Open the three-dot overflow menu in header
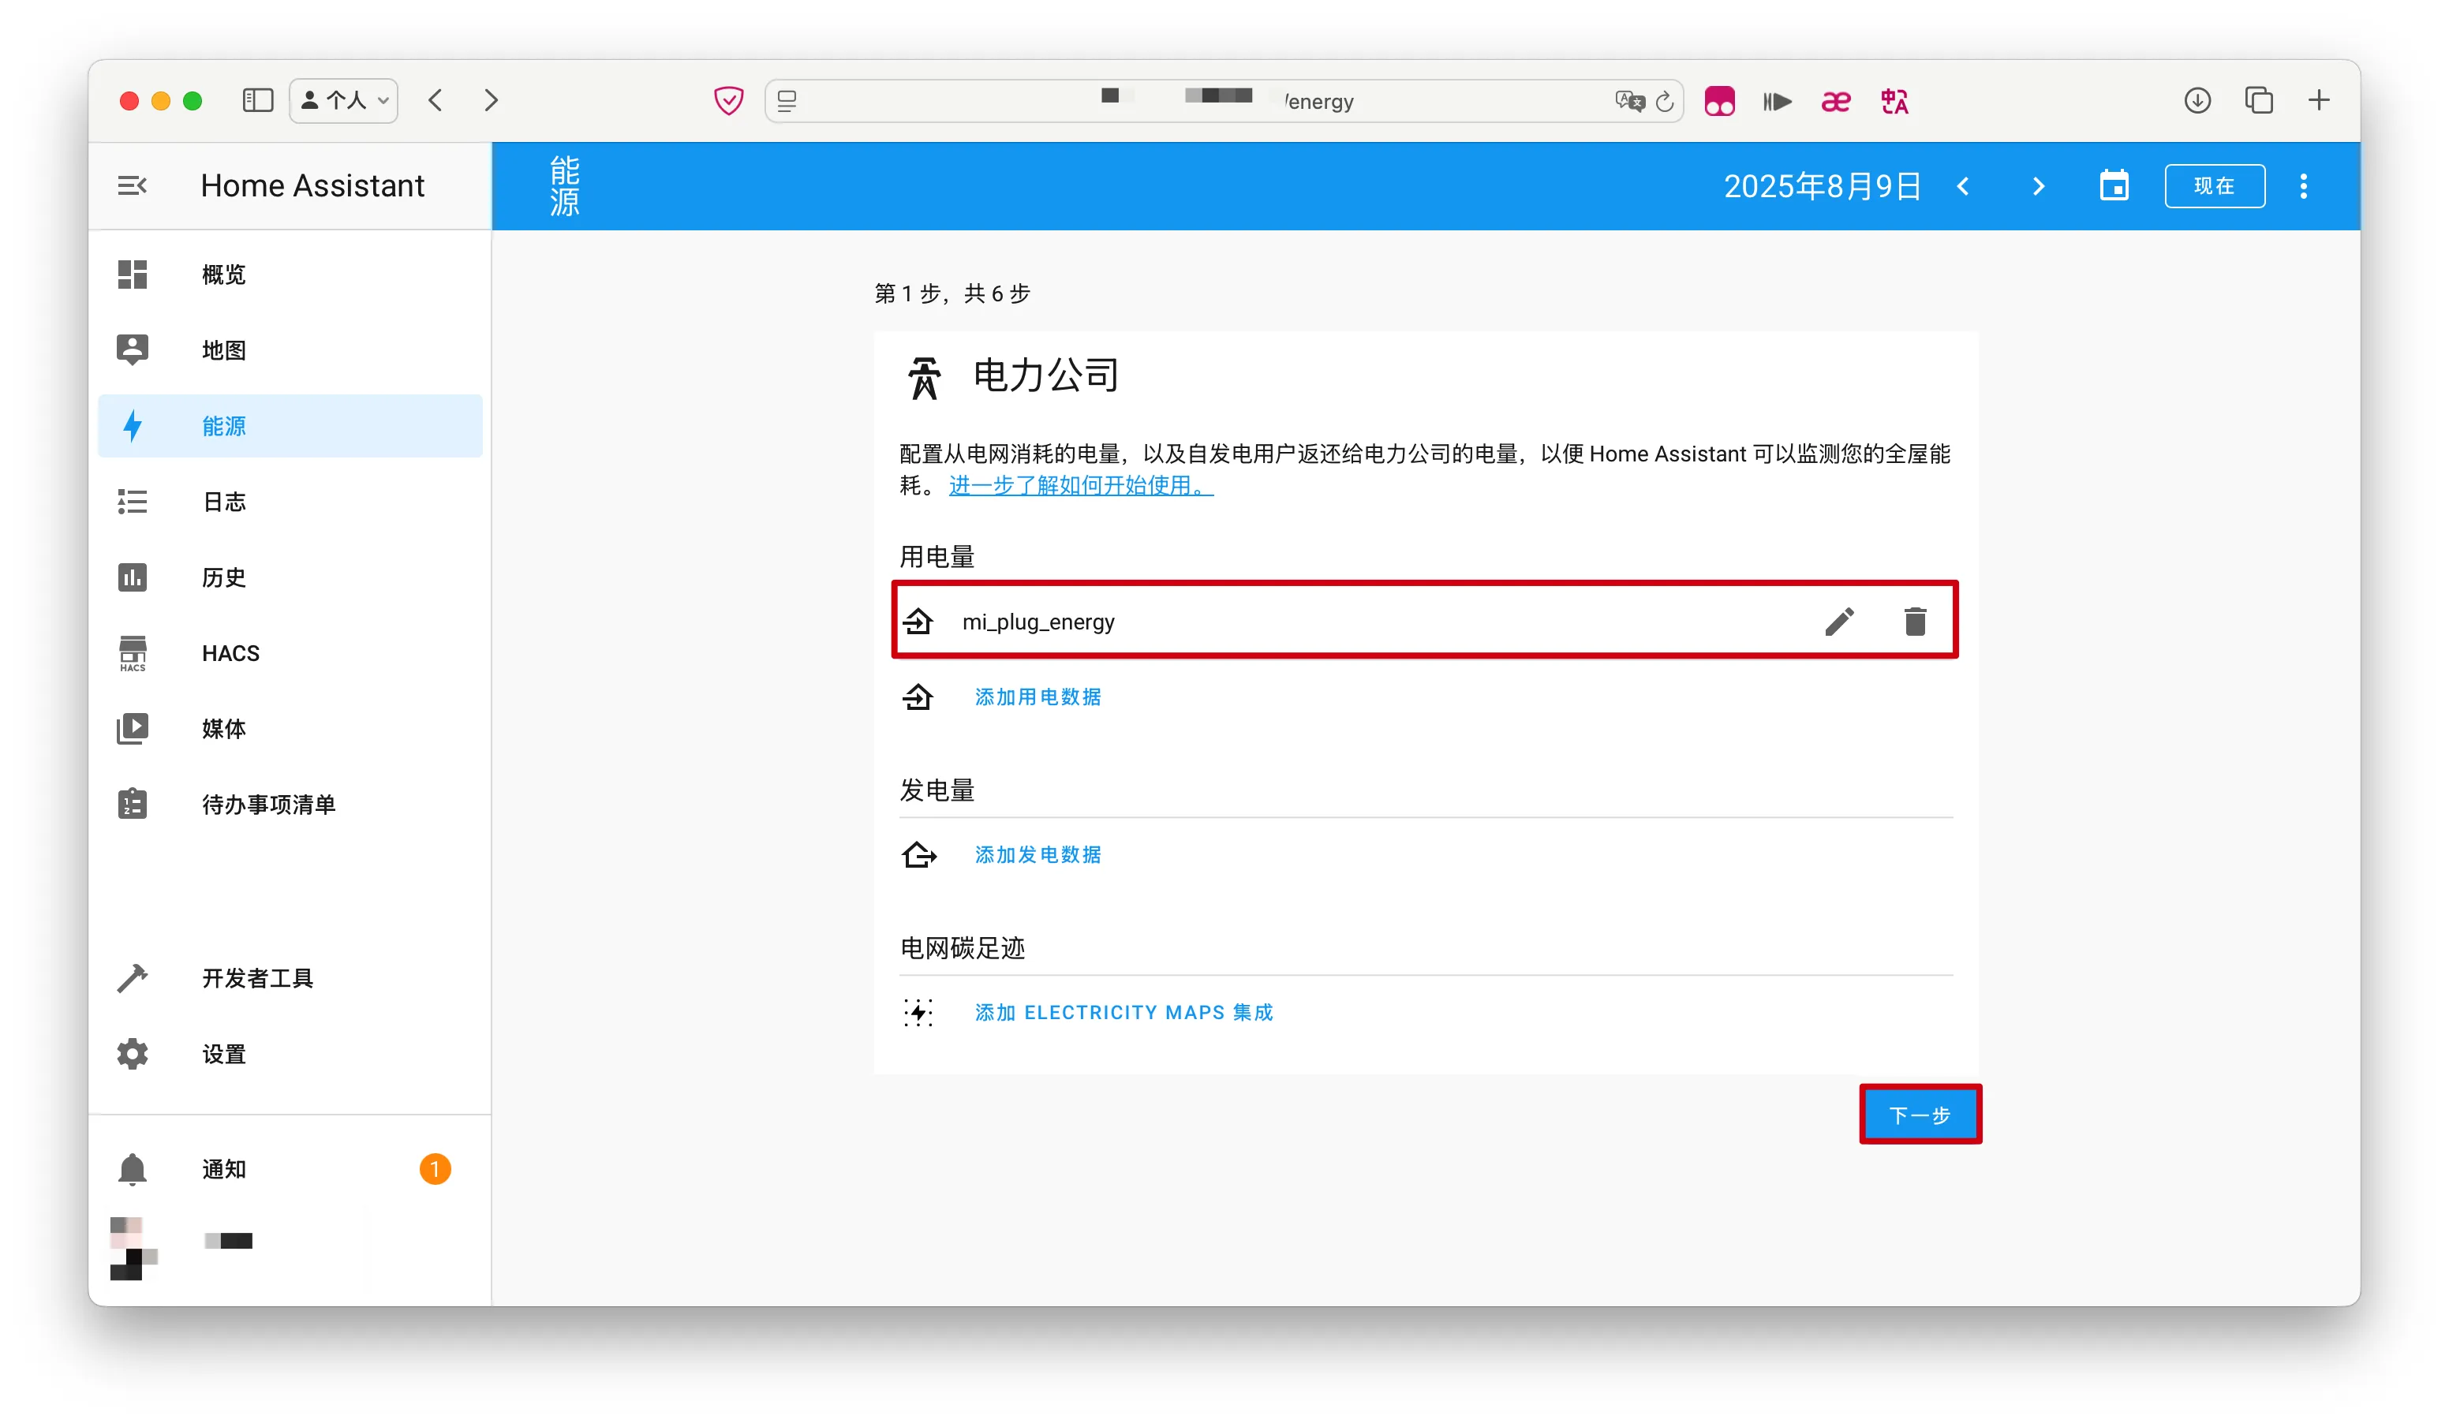 pos(2302,185)
